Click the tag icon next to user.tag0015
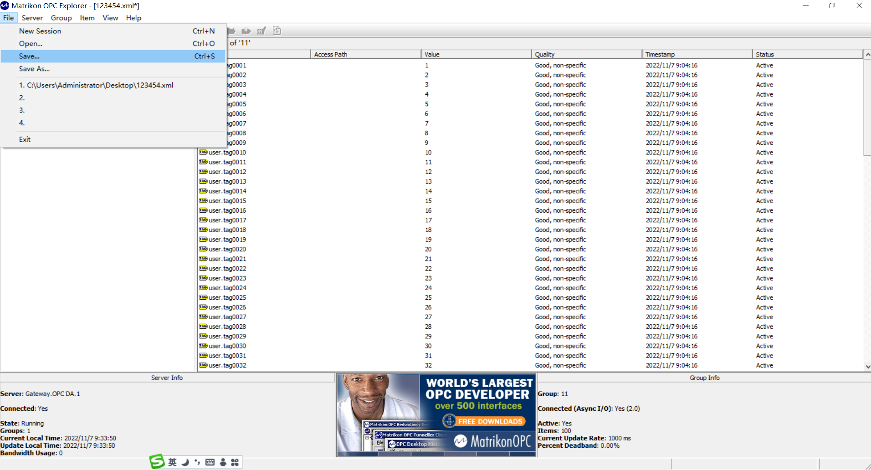The height and width of the screenshot is (470, 871). 203,201
